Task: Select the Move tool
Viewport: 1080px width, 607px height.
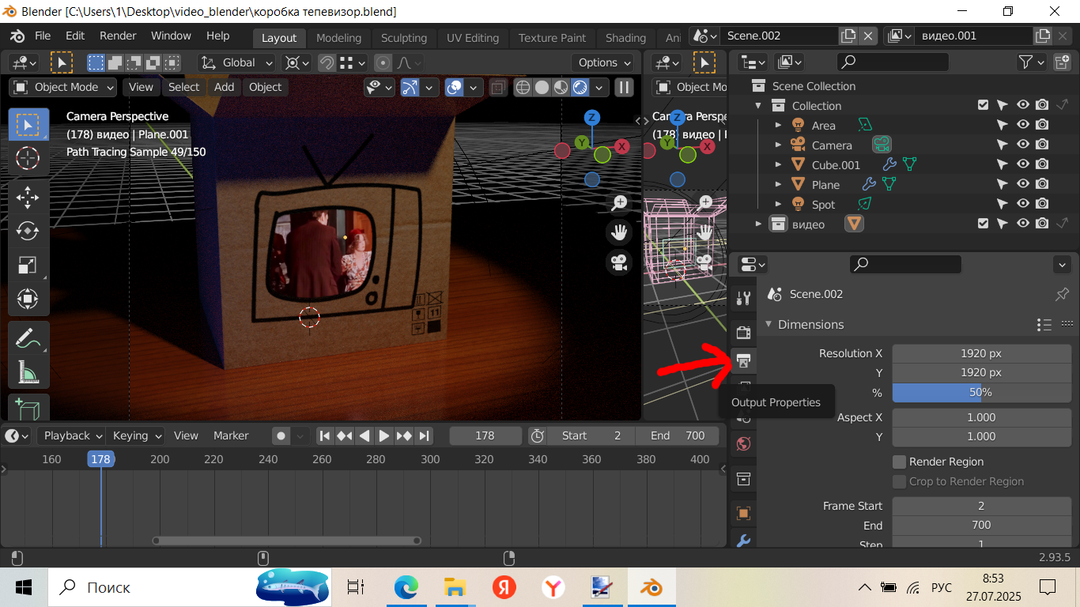Action: [x=28, y=197]
